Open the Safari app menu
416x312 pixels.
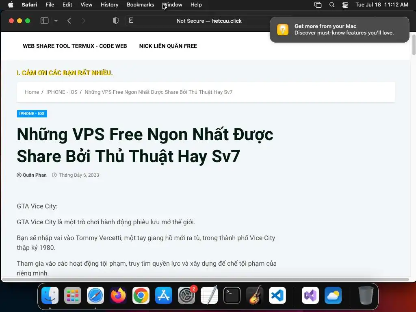(x=29, y=5)
